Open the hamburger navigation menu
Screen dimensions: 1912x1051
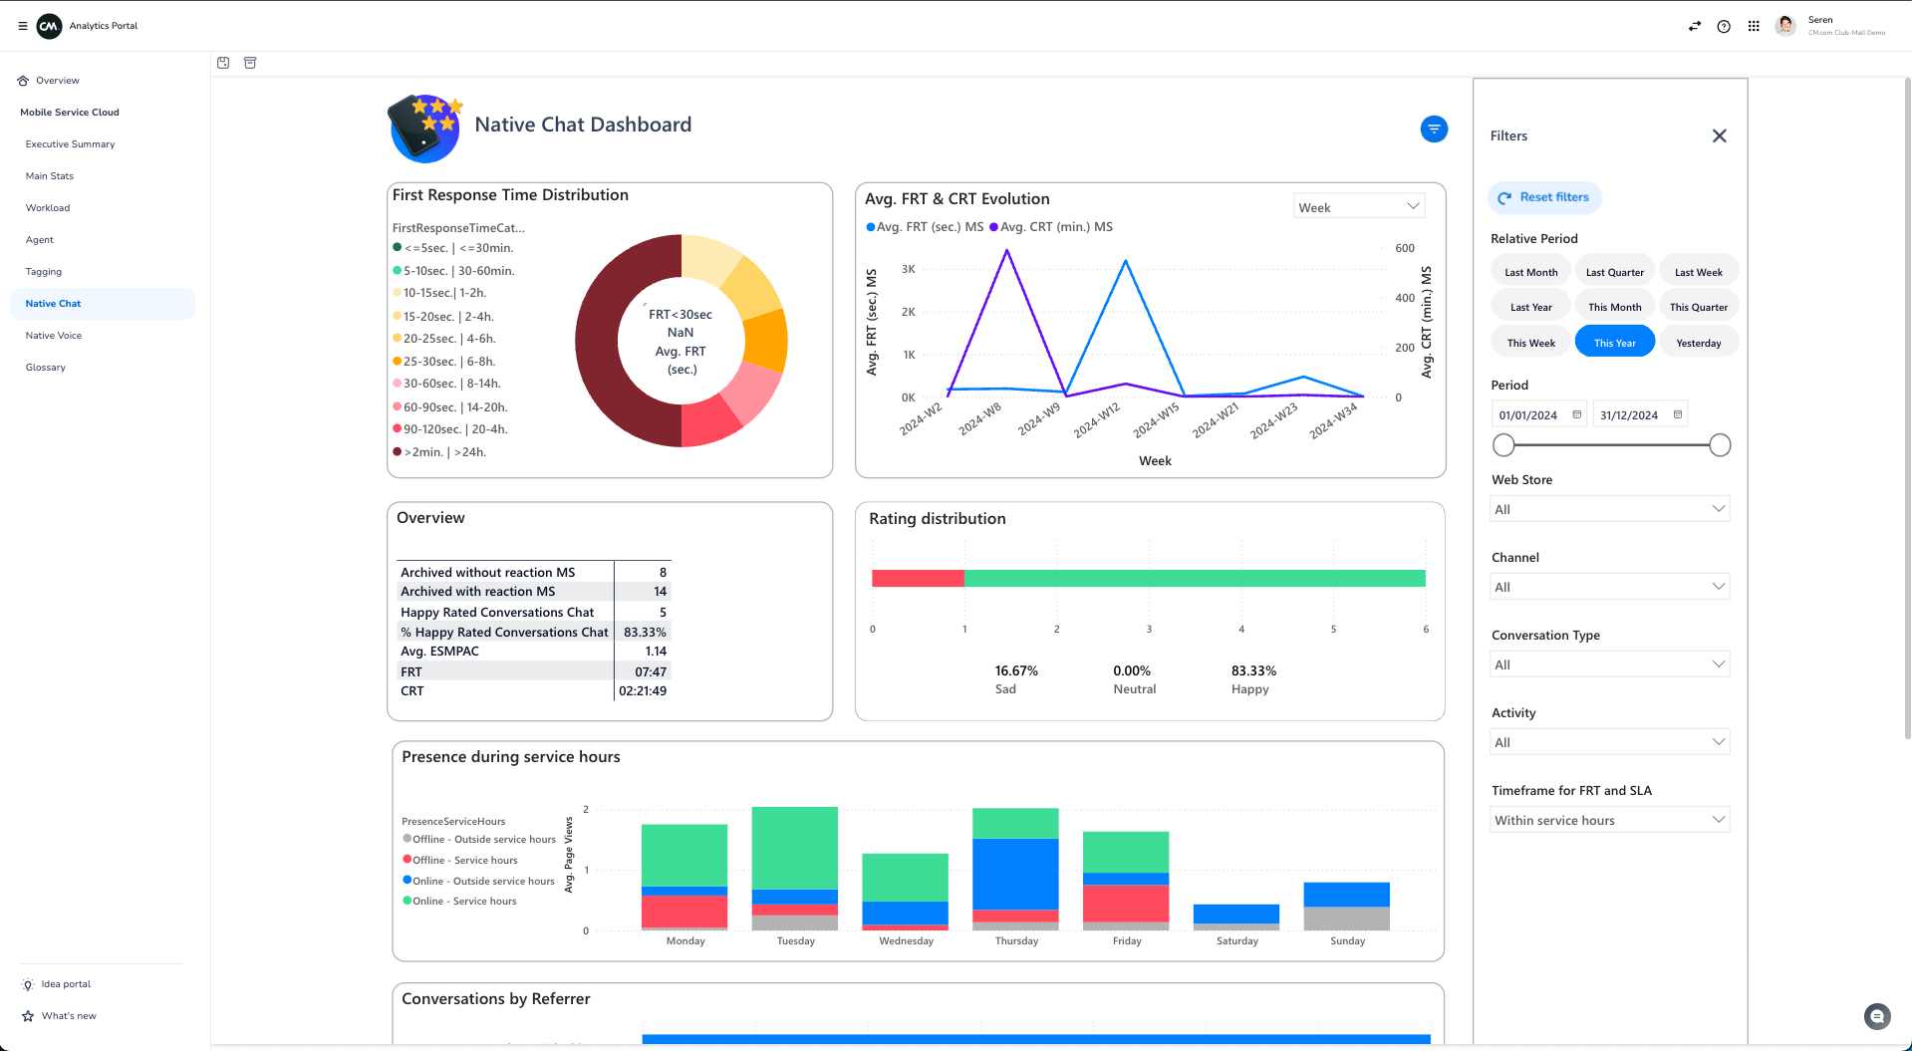pyautogui.click(x=22, y=26)
